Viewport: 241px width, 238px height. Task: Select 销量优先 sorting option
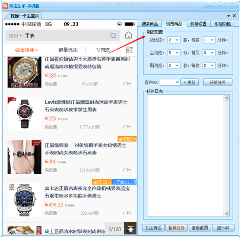click(x=68, y=50)
